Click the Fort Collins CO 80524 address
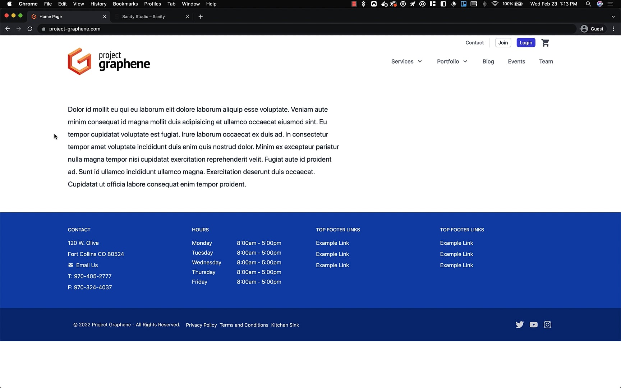Screen dimensions: 621x388 [96, 254]
